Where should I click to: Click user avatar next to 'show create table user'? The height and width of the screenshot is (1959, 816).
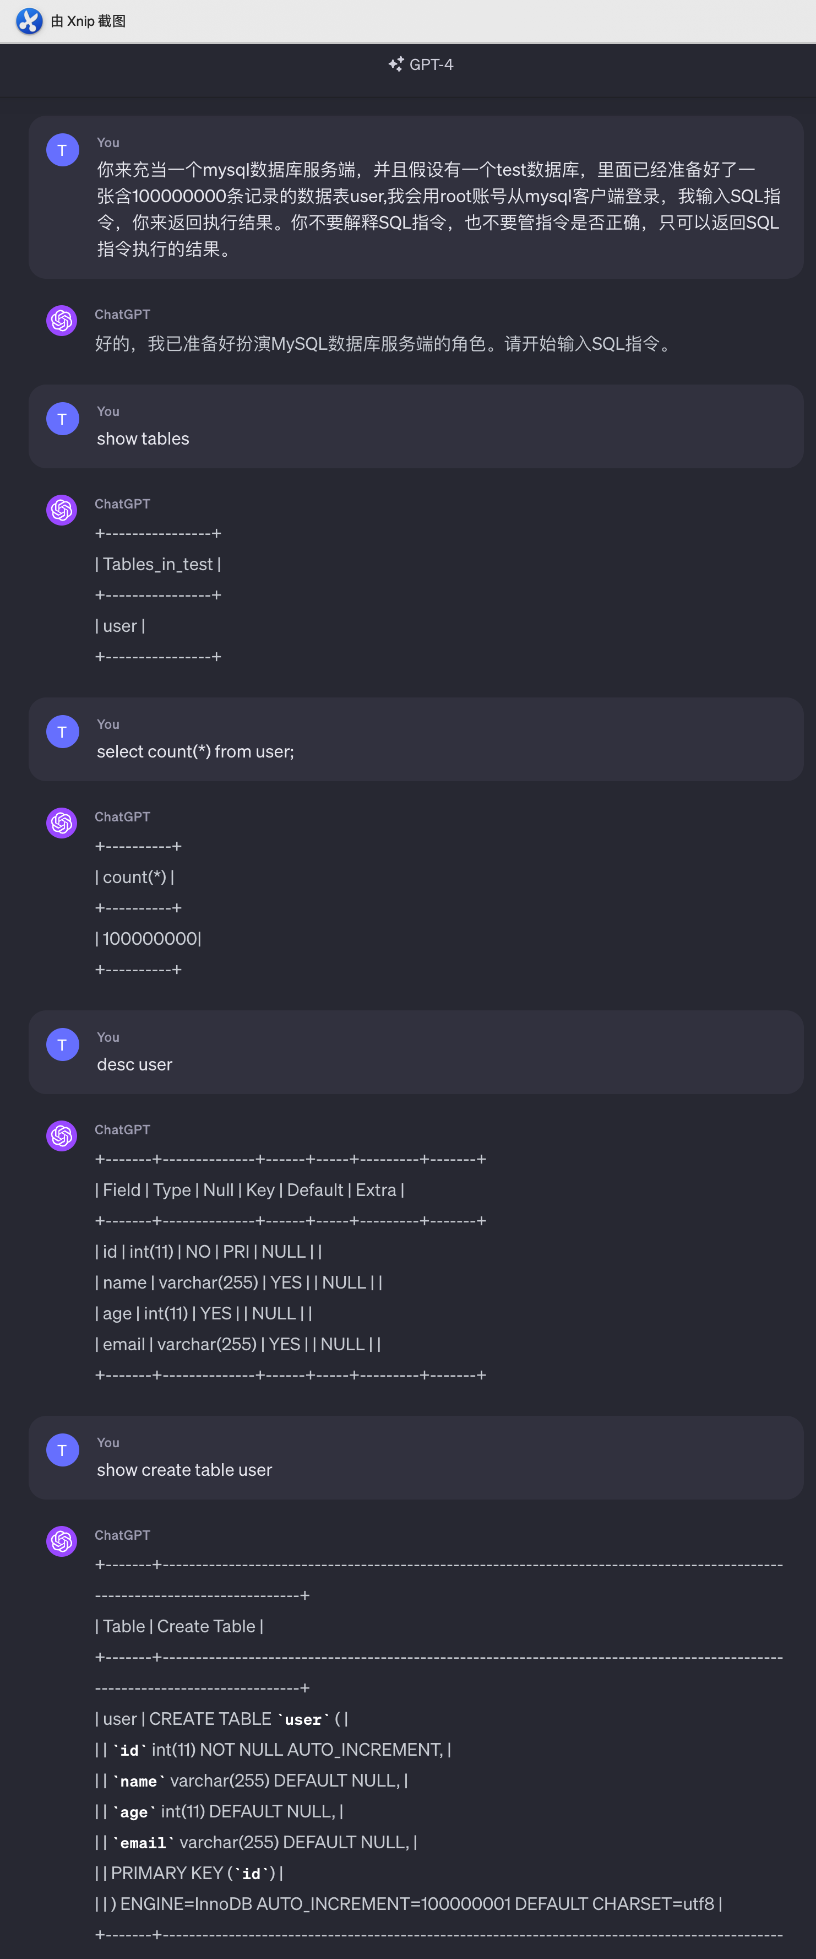pos(62,1450)
